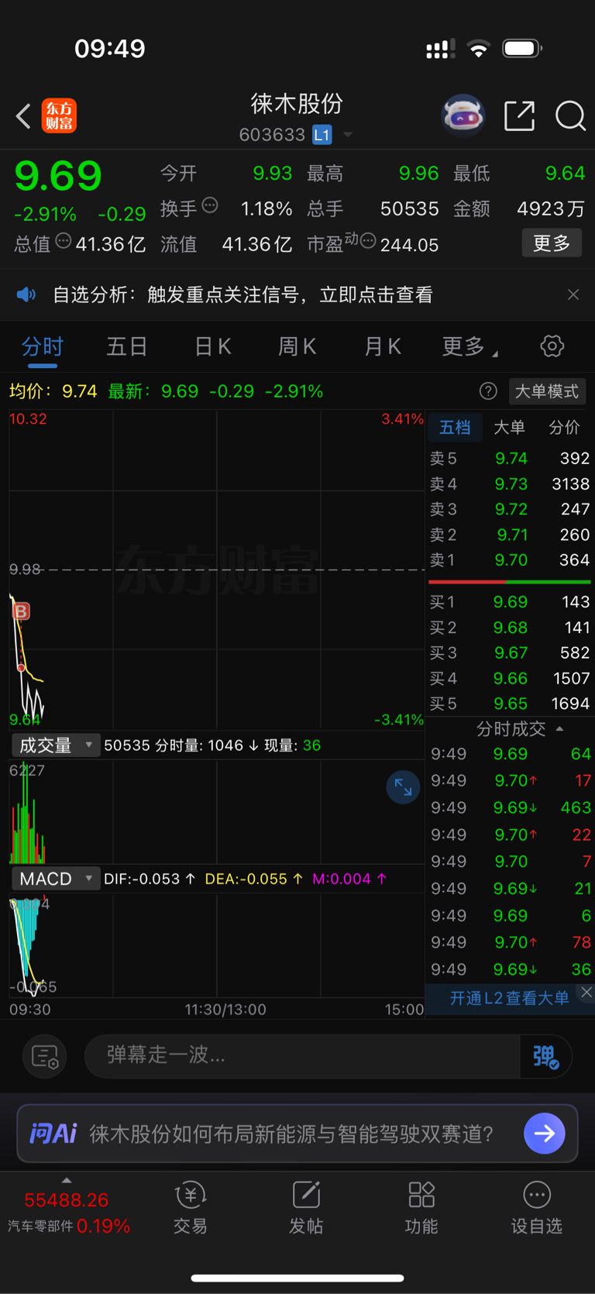Tap the share export icon
Viewport: 595px width, 1294px height.
pos(519,116)
